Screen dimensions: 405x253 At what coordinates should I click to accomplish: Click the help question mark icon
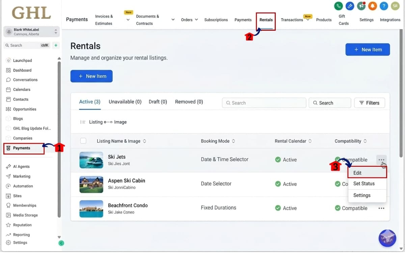(384, 6)
